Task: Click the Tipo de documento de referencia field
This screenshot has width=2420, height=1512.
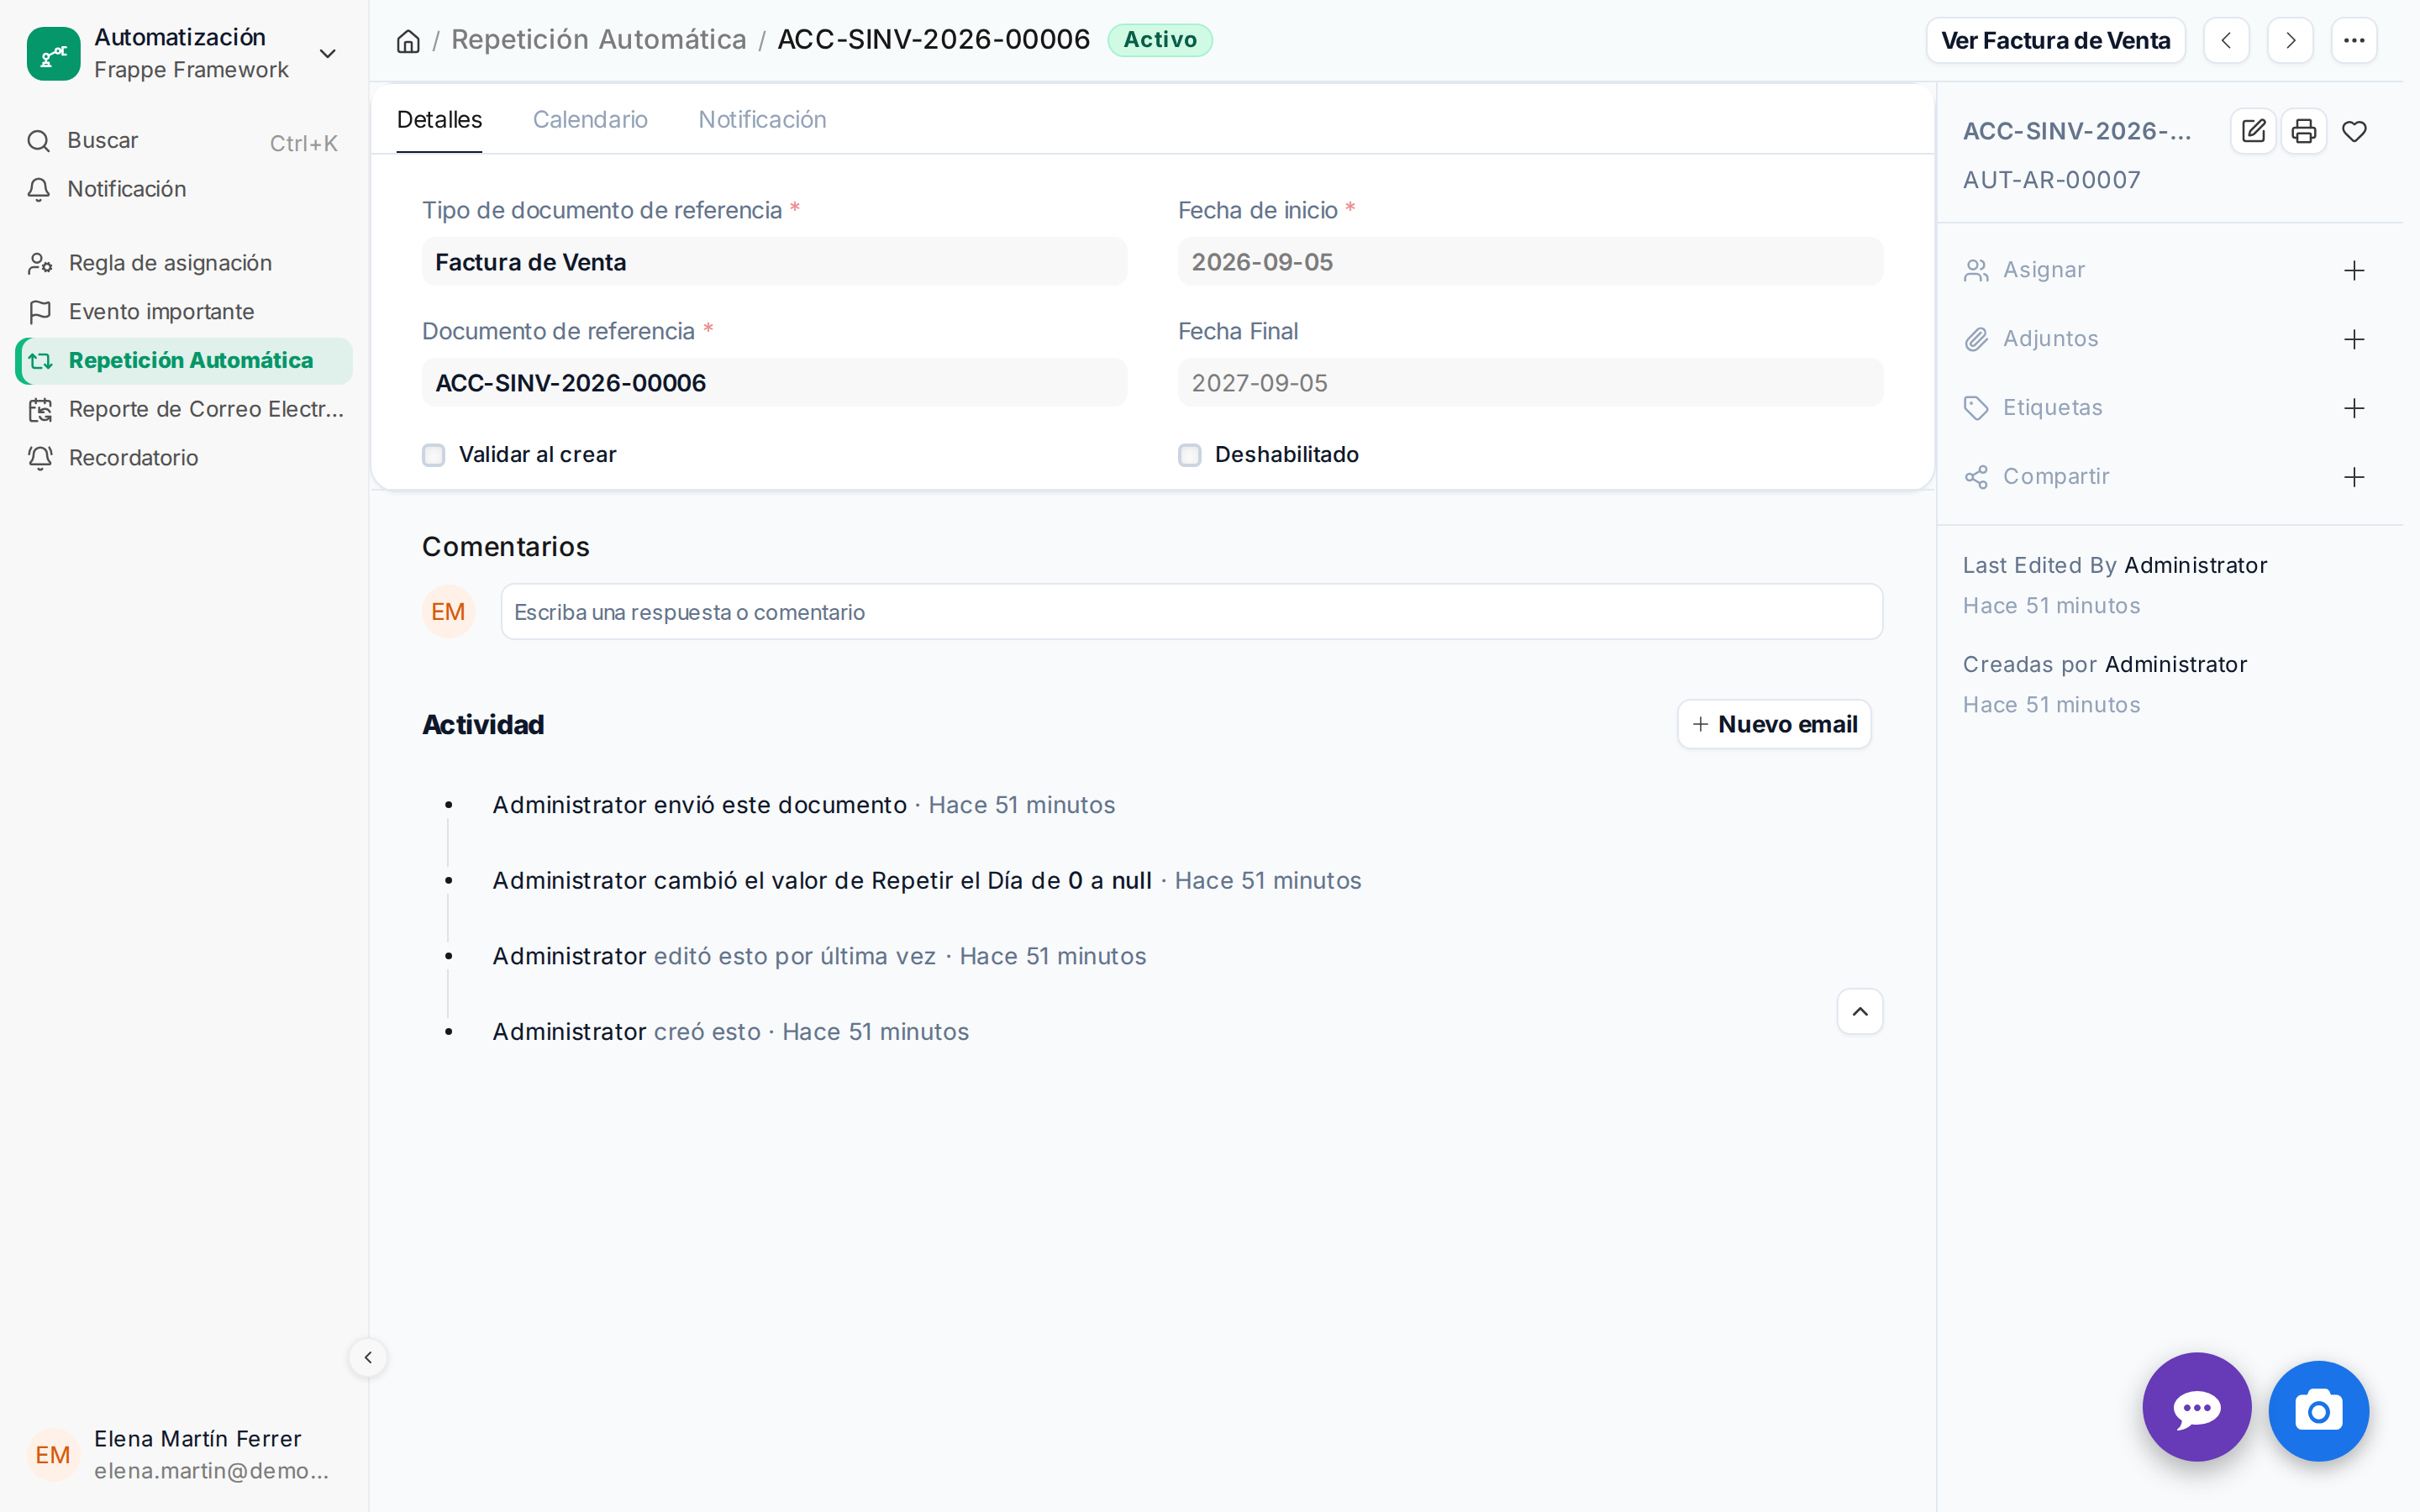Action: 774,262
